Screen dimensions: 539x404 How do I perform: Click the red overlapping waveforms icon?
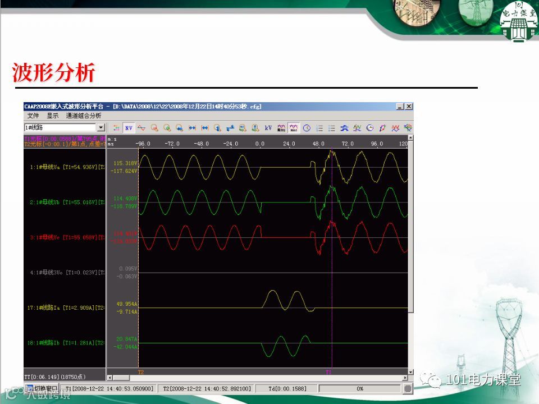coord(395,128)
